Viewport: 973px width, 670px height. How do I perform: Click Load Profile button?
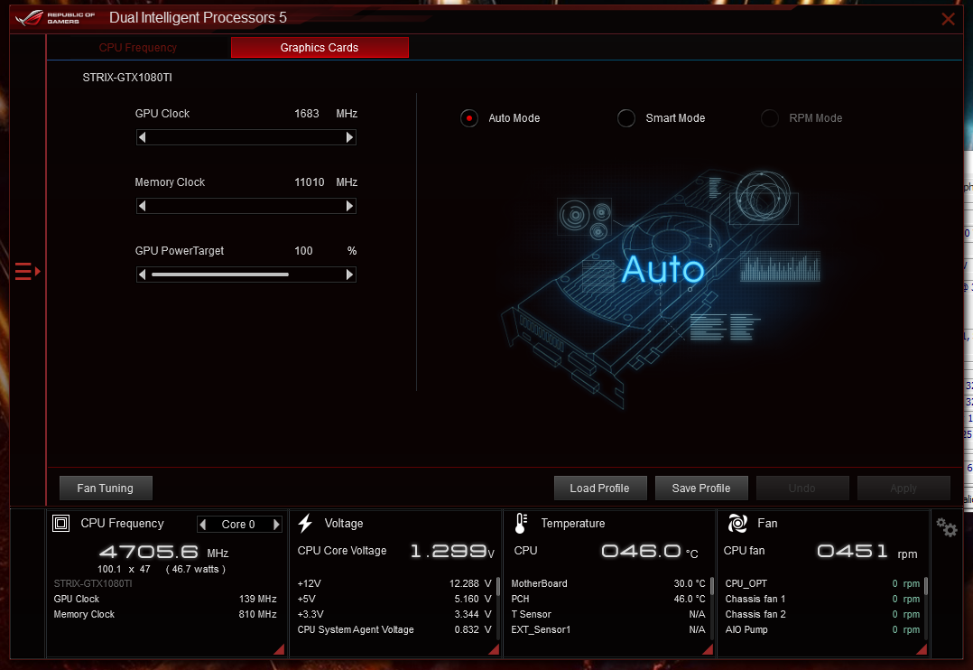tap(600, 489)
